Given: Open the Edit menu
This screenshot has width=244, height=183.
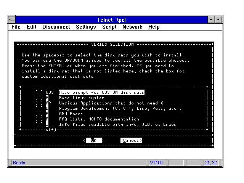Looking at the screenshot, I should click(x=31, y=27).
